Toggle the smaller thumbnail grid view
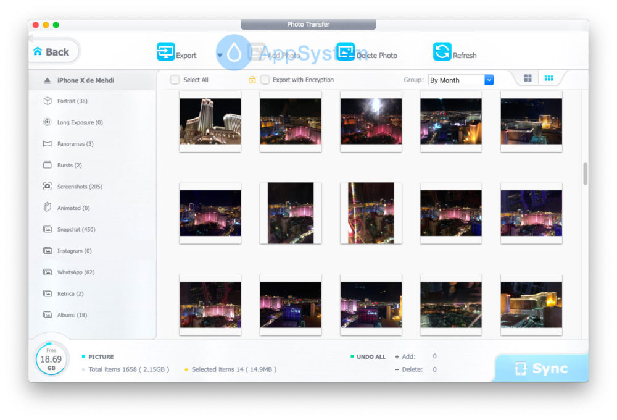The width and height of the screenshot is (617, 420). click(548, 77)
